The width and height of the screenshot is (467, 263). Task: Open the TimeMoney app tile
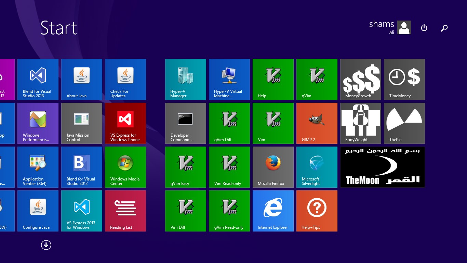point(404,79)
